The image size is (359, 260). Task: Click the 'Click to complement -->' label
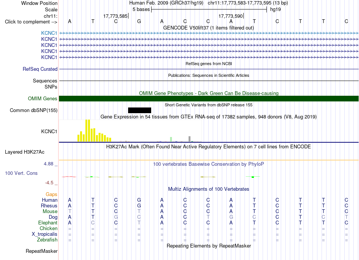pos(31,22)
